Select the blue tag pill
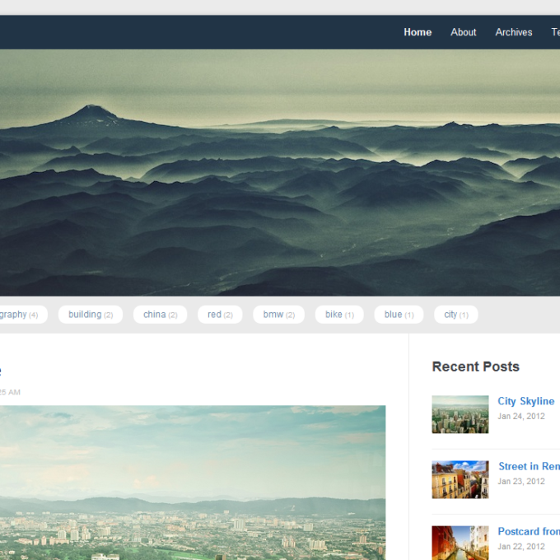The image size is (560, 560). click(399, 315)
